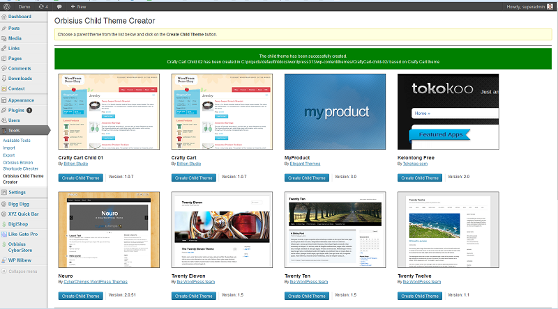Click the Like Gate Pro icon
Viewport: 558px width, 309px height.
(4, 234)
